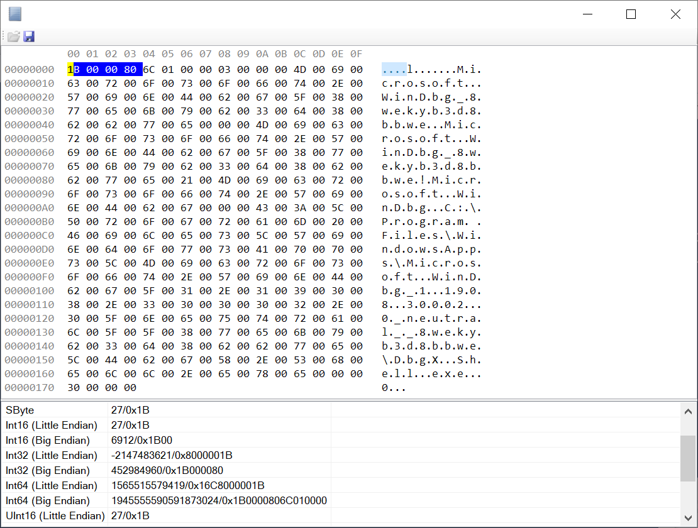The image size is (698, 528).
Task: Click byte 80 in the first row
Action: [130, 70]
